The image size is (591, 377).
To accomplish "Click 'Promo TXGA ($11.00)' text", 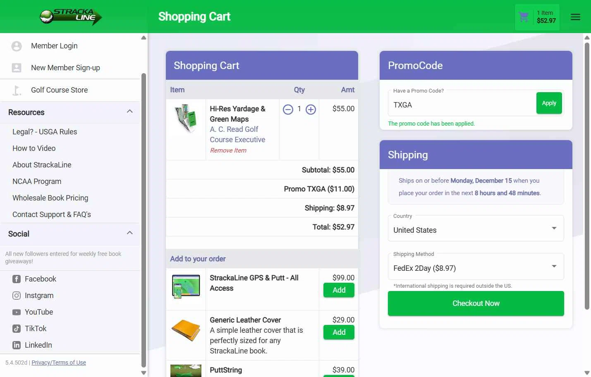I will click(x=319, y=189).
